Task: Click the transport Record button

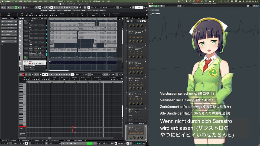Action: click(x=95, y=143)
